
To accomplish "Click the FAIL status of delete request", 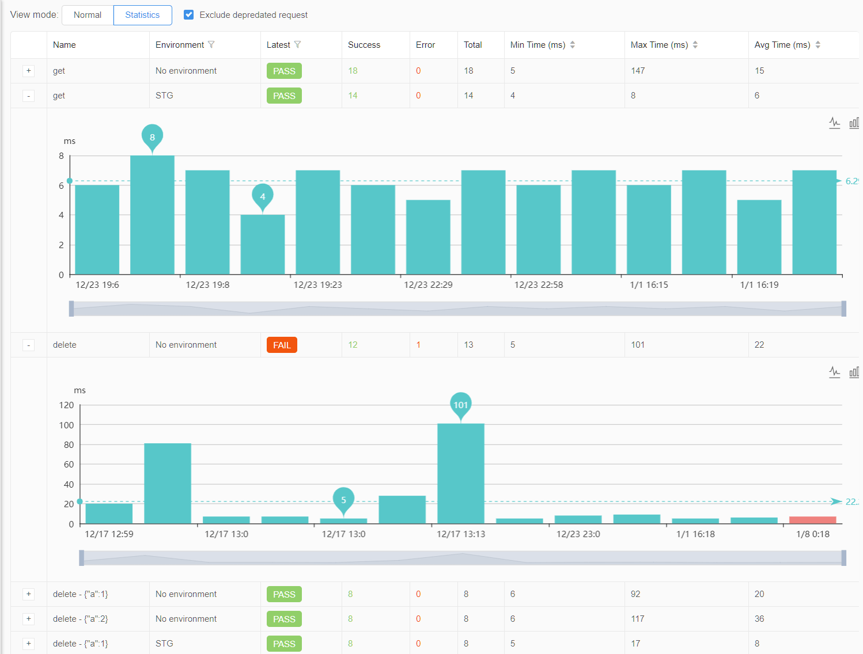I will pos(282,345).
